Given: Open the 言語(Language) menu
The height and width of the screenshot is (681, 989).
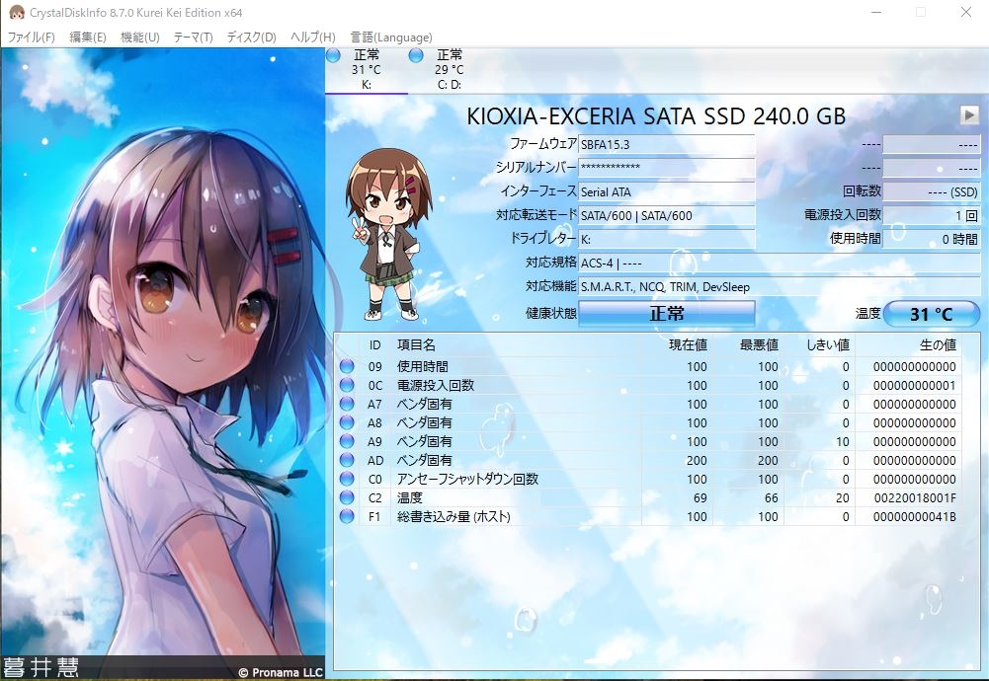Looking at the screenshot, I should 391,38.
